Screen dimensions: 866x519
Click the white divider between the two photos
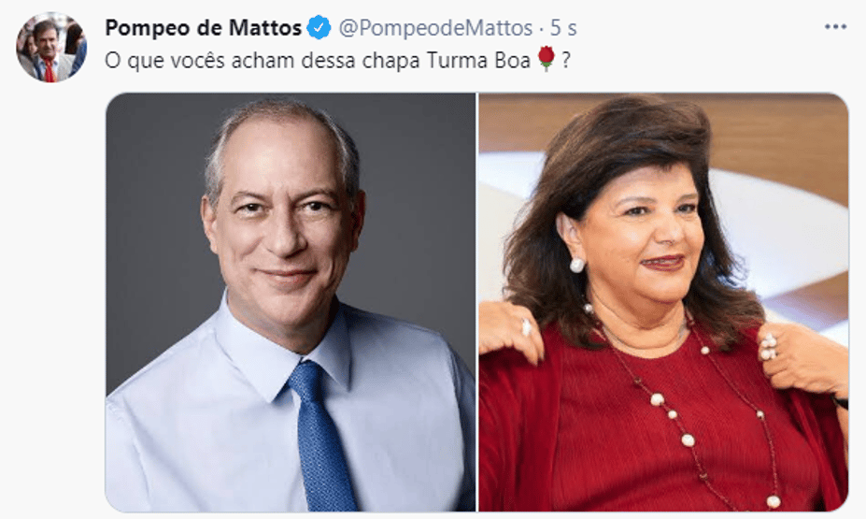pos(477,302)
